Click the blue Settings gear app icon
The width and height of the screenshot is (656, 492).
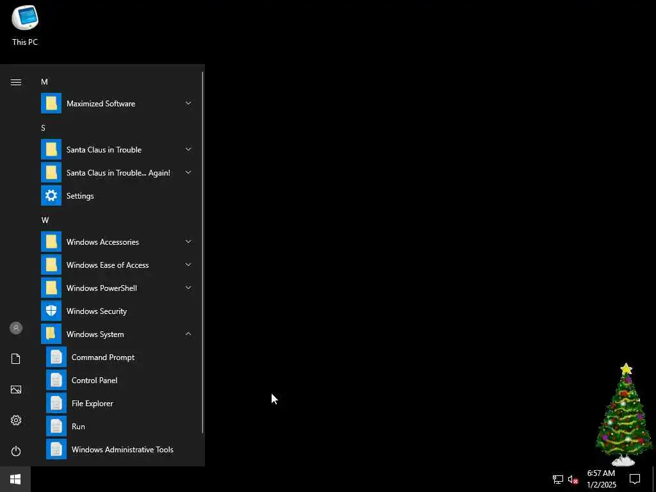pyautogui.click(x=51, y=195)
